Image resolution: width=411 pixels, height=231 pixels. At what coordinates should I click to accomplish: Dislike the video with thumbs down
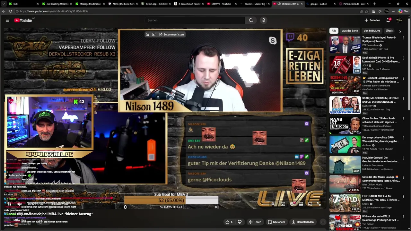pos(240,222)
